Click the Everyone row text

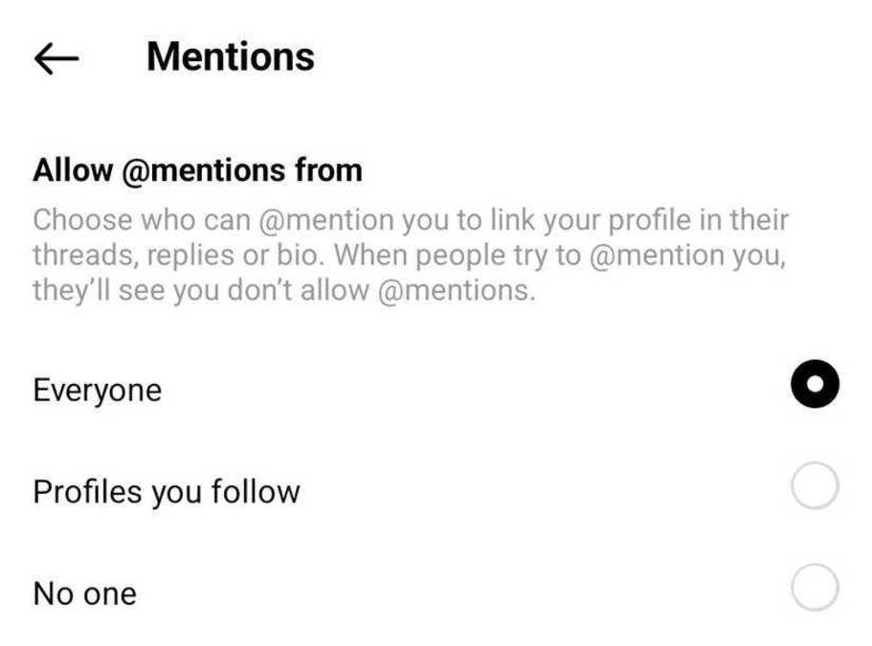(97, 390)
